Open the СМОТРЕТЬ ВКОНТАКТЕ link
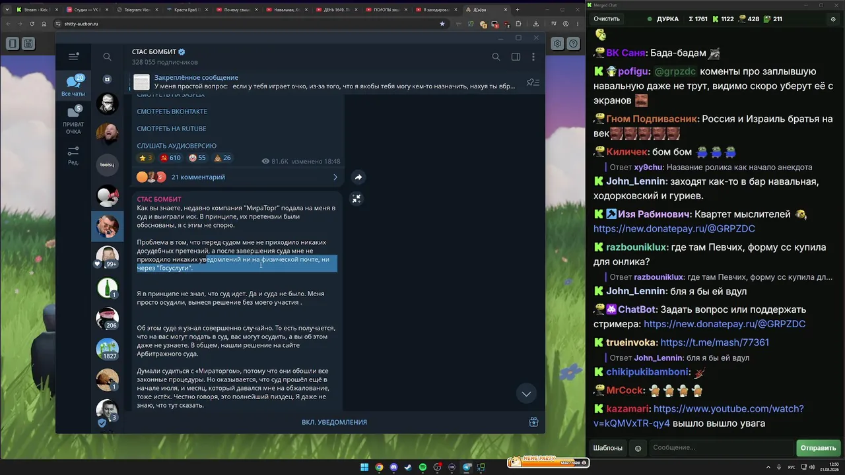The width and height of the screenshot is (845, 475). coord(172,111)
